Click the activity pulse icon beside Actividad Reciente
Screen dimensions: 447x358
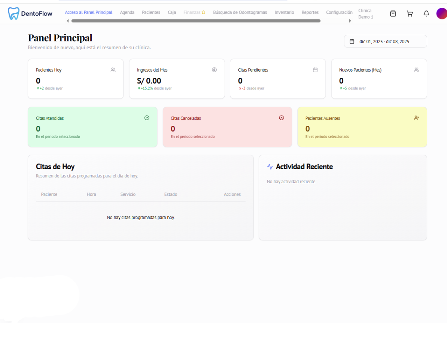click(x=270, y=167)
